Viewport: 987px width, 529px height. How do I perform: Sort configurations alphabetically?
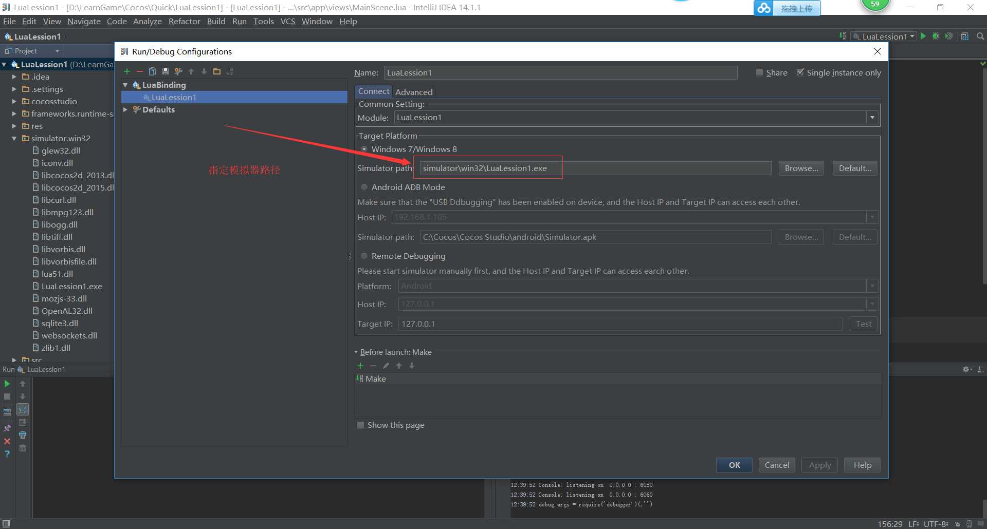pyautogui.click(x=230, y=71)
